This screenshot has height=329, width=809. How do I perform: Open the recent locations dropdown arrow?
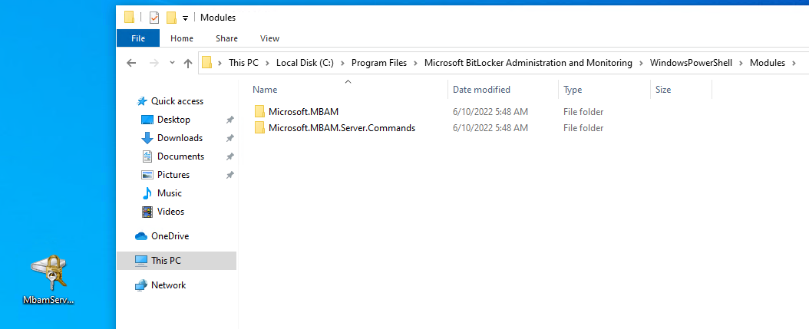click(173, 63)
